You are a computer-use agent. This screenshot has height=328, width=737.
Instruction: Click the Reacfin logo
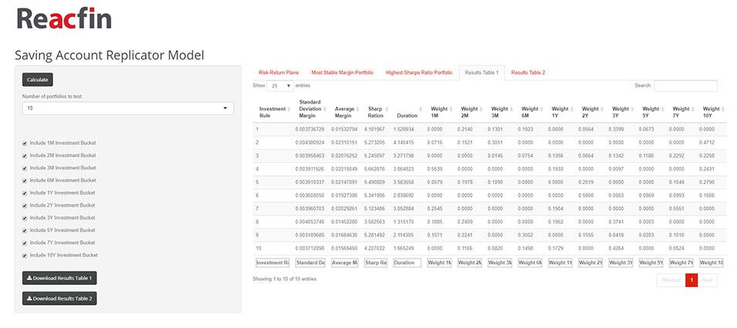pos(63,18)
